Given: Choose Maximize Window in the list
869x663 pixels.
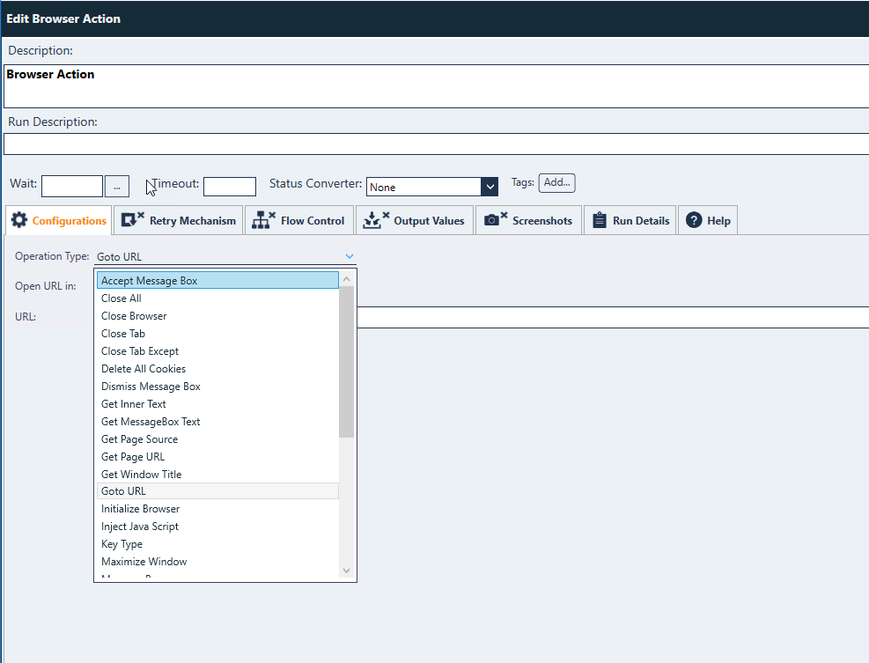Looking at the screenshot, I should pos(144,562).
